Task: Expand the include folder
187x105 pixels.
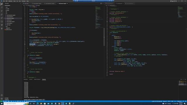Action: tap(8, 10)
